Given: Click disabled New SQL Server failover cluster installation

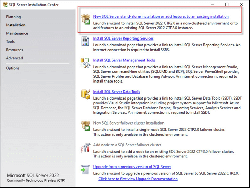Looking at the screenshot, I should point(129,123).
